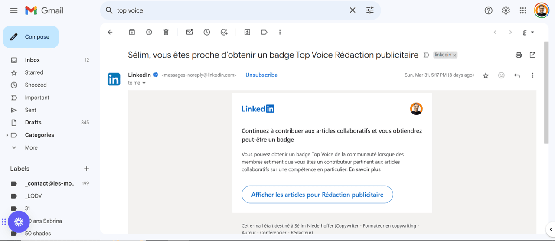Move email to another folder
Image resolution: width=555 pixels, height=241 pixels.
247,32
